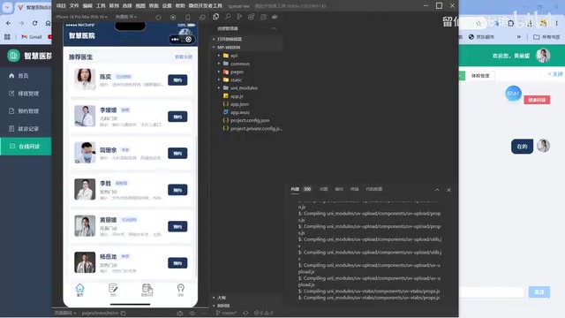This screenshot has width=565, height=318.
Task: Expand the 大纲 outline section
Action: coord(222,298)
